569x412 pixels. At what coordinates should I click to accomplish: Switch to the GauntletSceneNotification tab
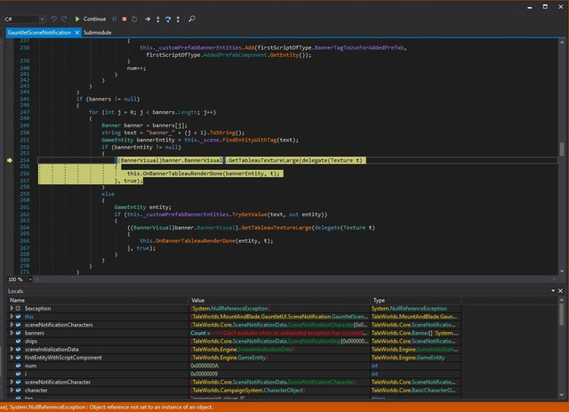(39, 32)
